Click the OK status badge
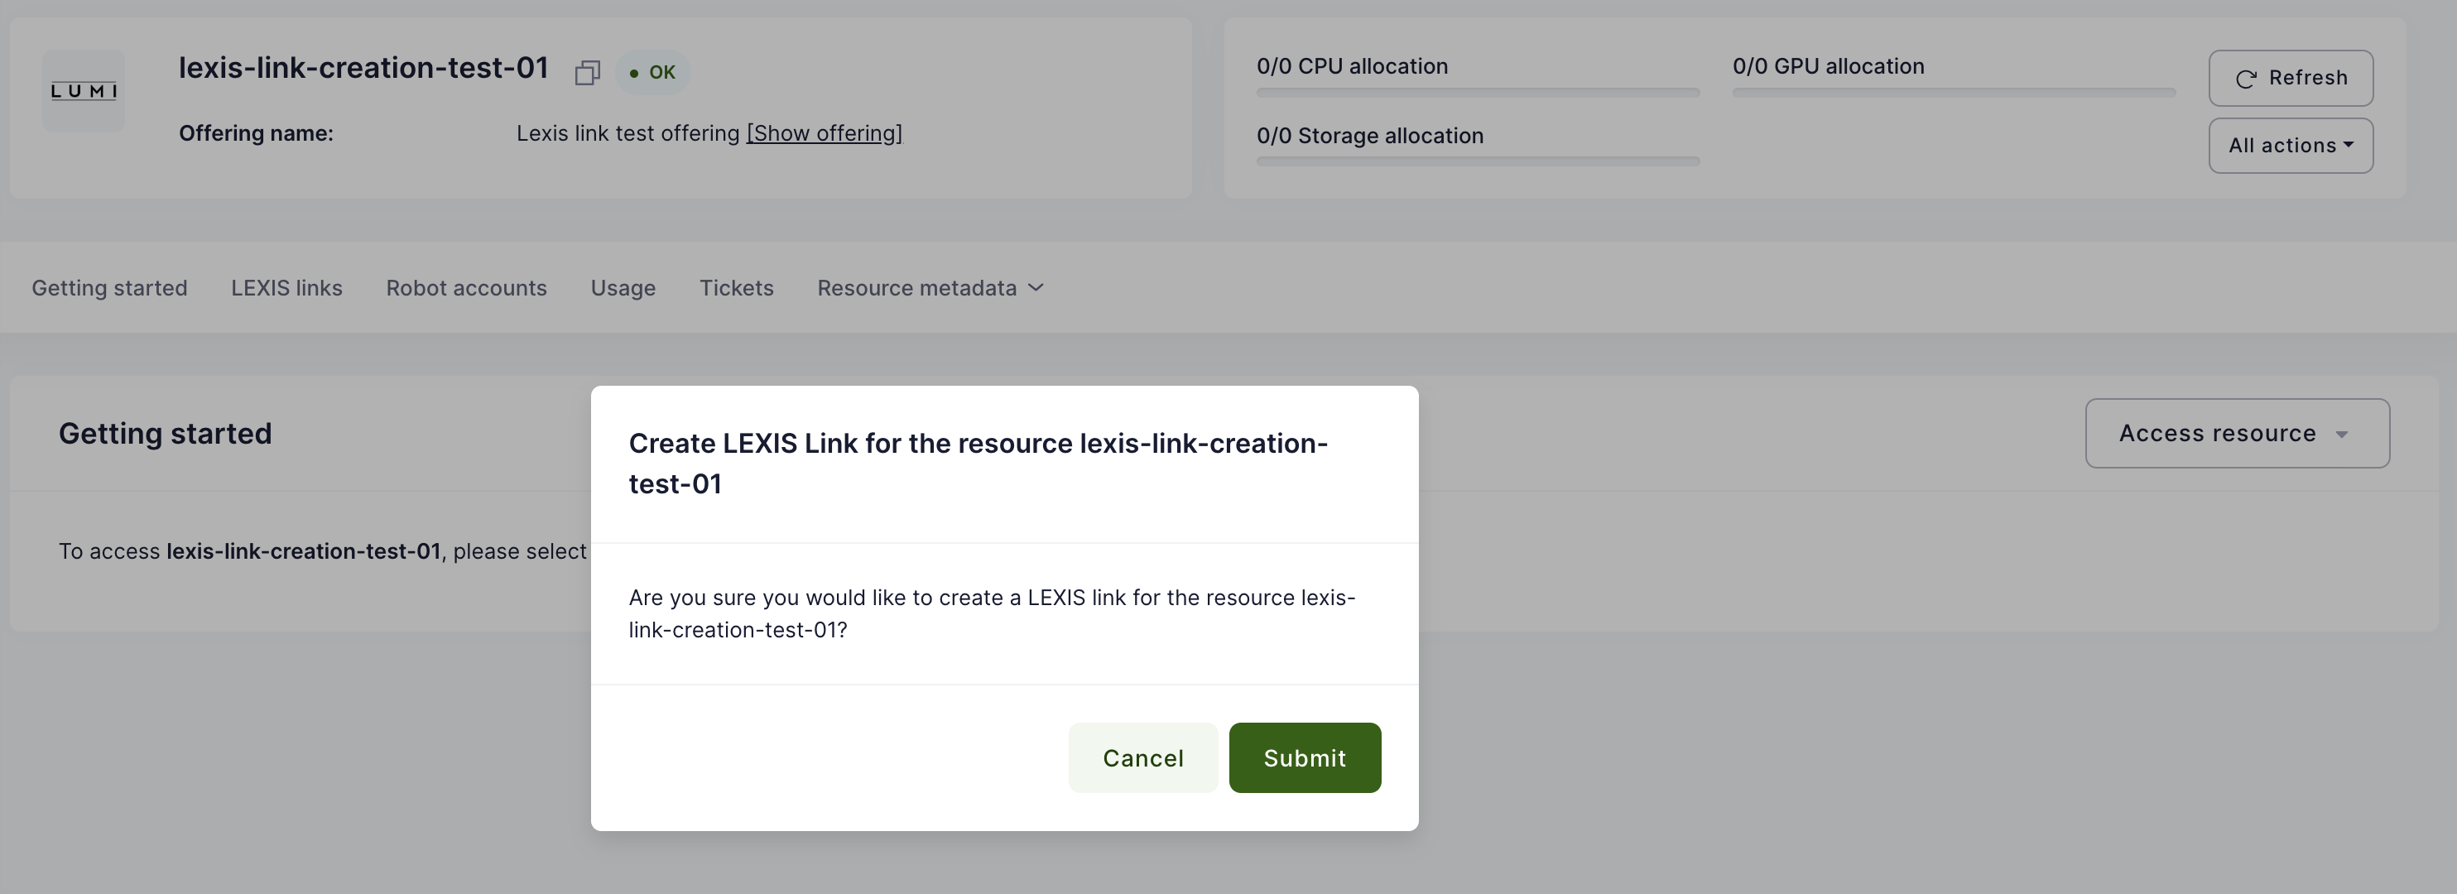Viewport: 2457px width, 894px height. click(x=652, y=73)
